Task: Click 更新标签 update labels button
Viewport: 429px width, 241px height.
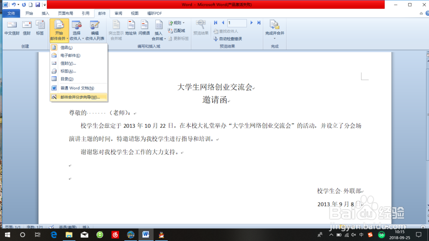Action: pyautogui.click(x=178, y=39)
